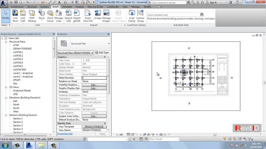
Task: Collapse Sections (Building Section) node
Action: (6, 115)
